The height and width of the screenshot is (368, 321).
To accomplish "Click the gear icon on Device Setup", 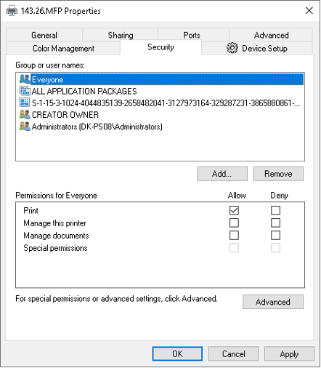I will tap(232, 48).
